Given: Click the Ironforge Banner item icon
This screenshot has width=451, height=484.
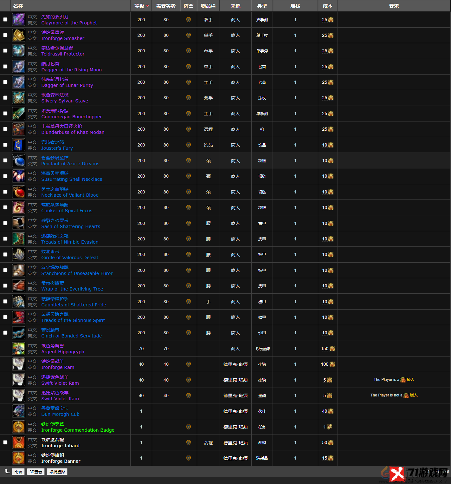Looking at the screenshot, I should 19,458.
